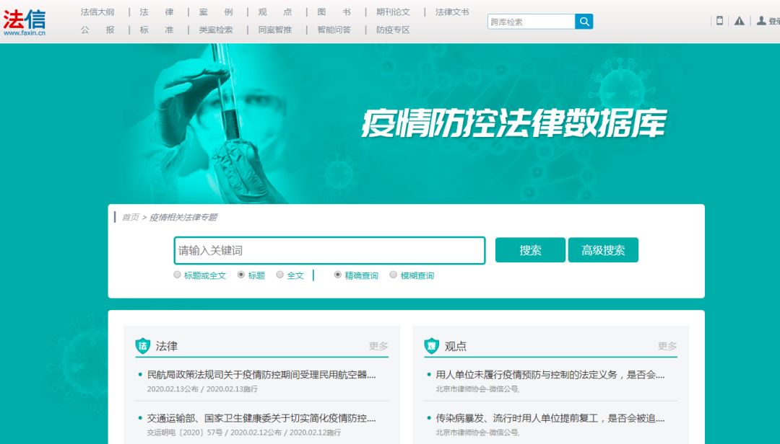Click the shield icon on the 观点 panel

[430, 345]
